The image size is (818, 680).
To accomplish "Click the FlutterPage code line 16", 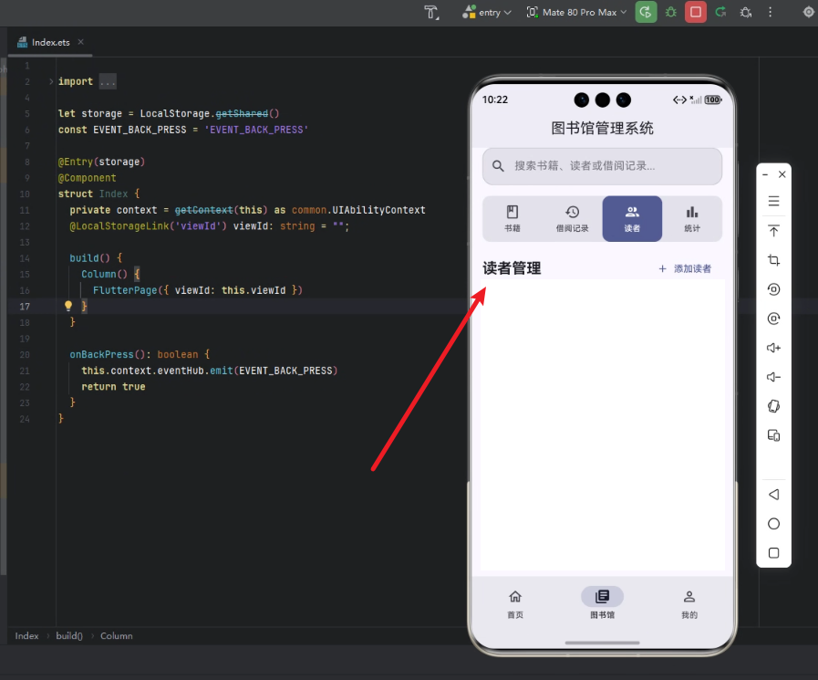I will coord(198,290).
